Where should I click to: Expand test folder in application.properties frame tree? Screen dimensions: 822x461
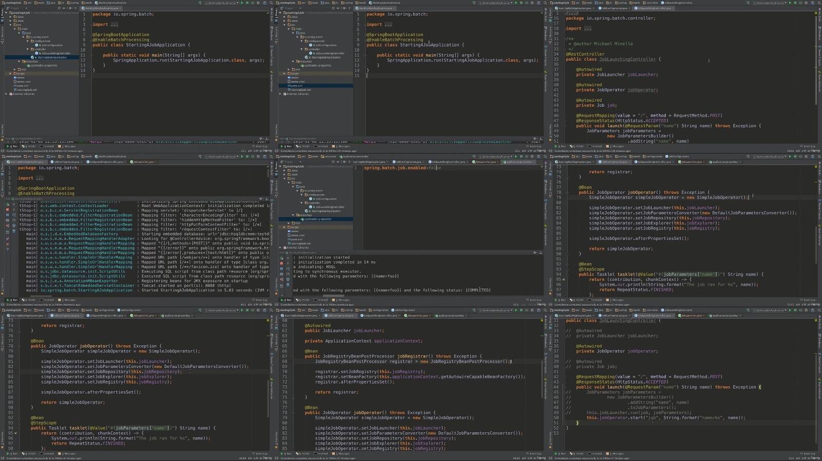tap(289, 223)
